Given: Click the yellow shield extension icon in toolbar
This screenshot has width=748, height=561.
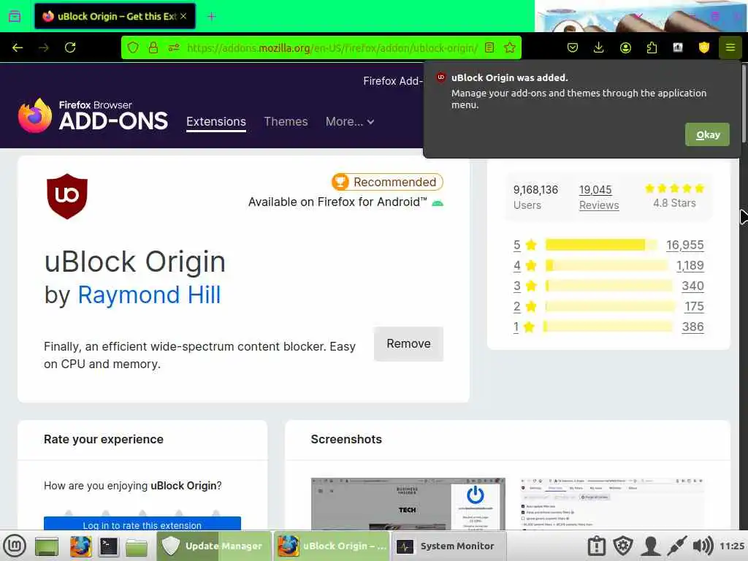Looking at the screenshot, I should [x=703, y=47].
